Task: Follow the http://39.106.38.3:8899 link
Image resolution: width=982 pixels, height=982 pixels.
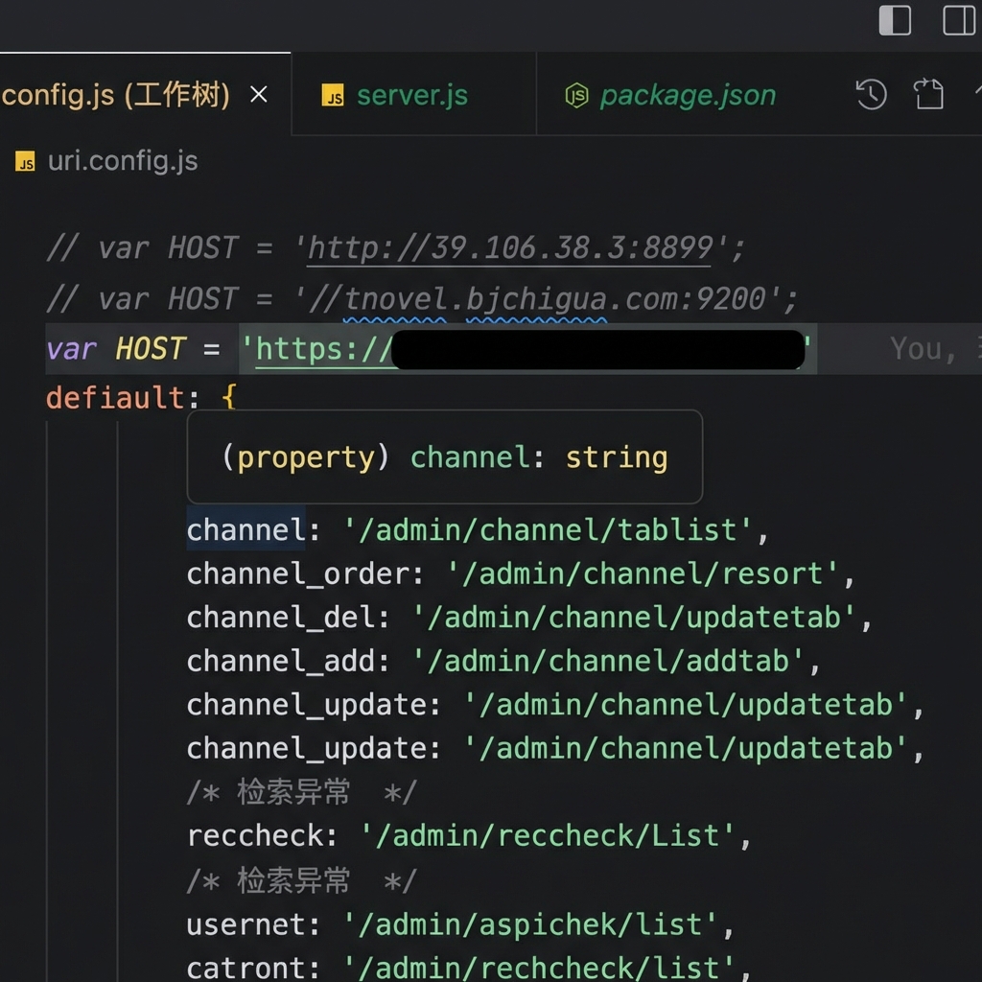Action: point(509,248)
